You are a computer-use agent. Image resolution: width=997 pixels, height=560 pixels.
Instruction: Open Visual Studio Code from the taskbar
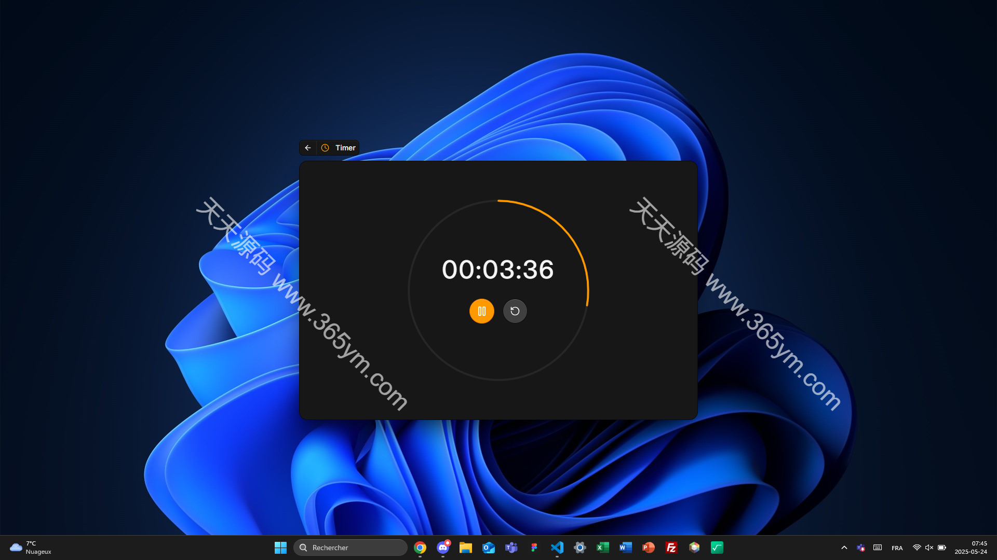click(x=557, y=547)
